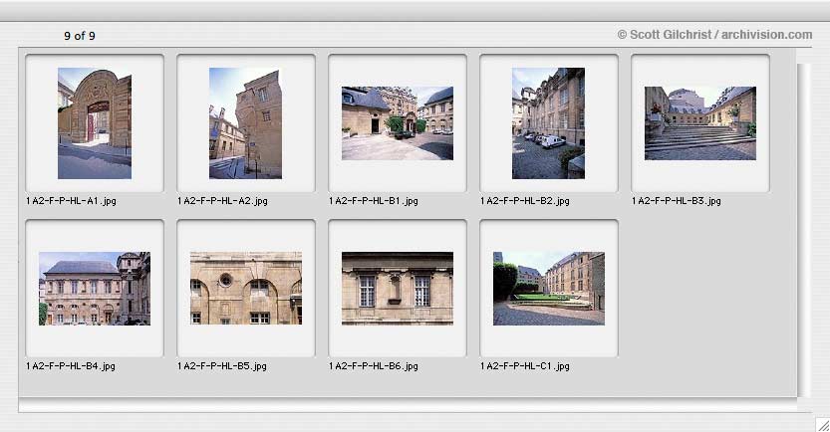Click the filename 1A2-F-P-HL-B1.jpg
Image resolution: width=830 pixels, height=432 pixels.
374,201
